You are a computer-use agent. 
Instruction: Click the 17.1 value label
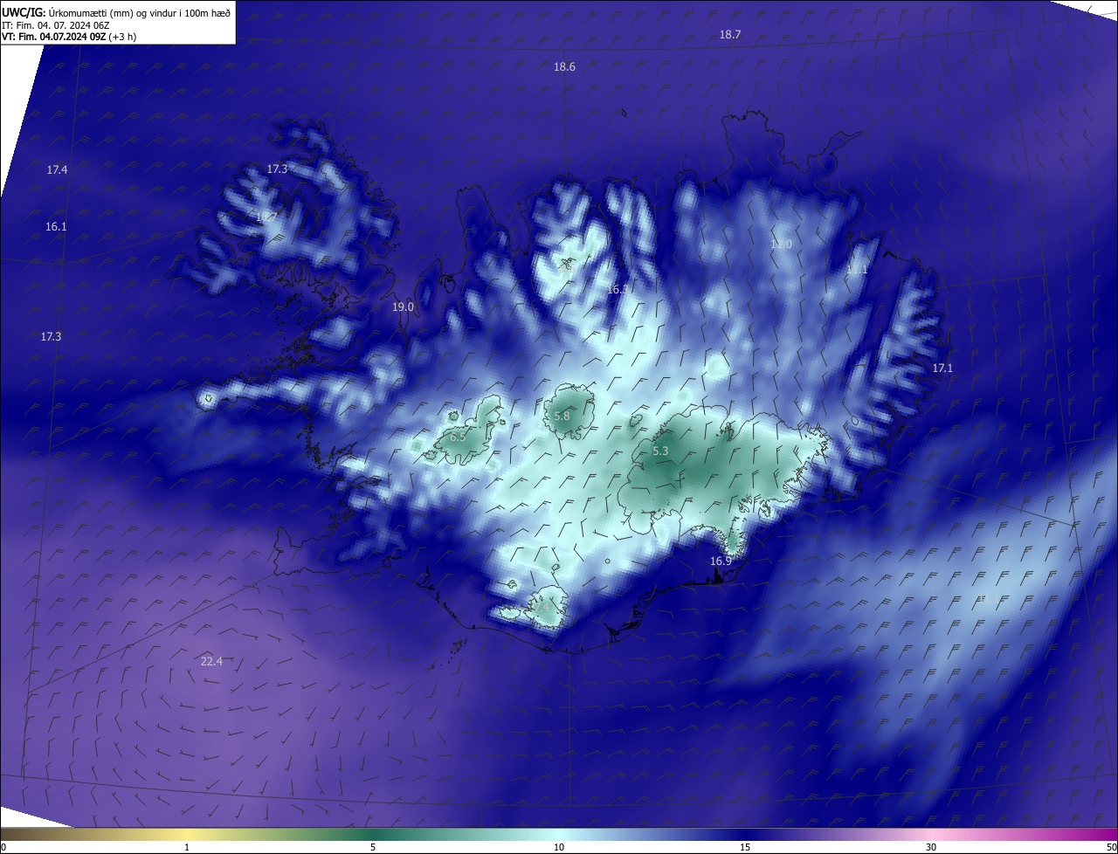(x=942, y=368)
